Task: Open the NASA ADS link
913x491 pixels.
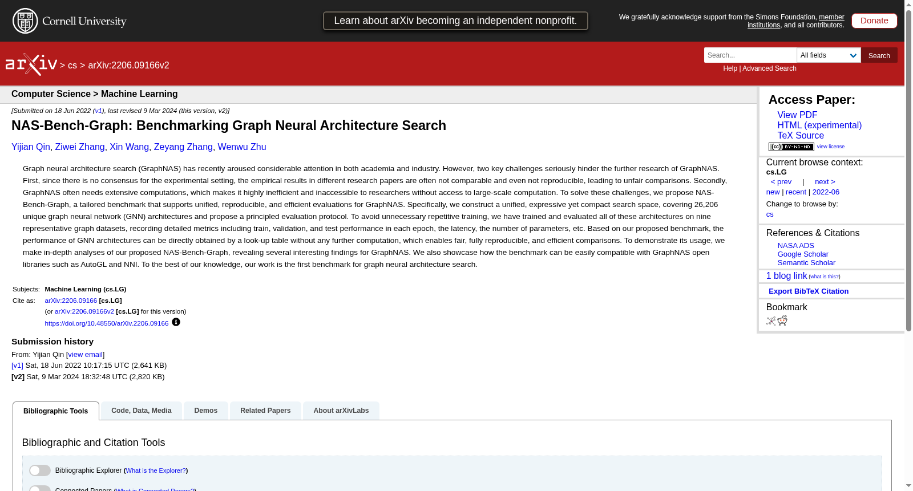Action: click(x=795, y=246)
